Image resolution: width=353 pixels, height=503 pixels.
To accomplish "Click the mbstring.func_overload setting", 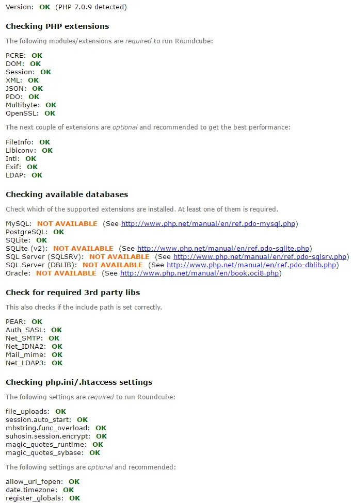I will 48,428.
